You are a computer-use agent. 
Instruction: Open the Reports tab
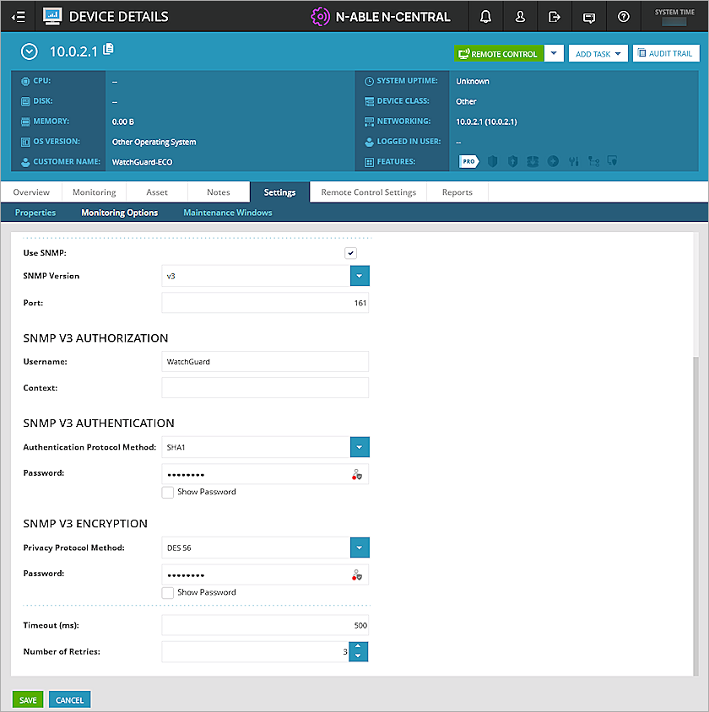click(457, 192)
